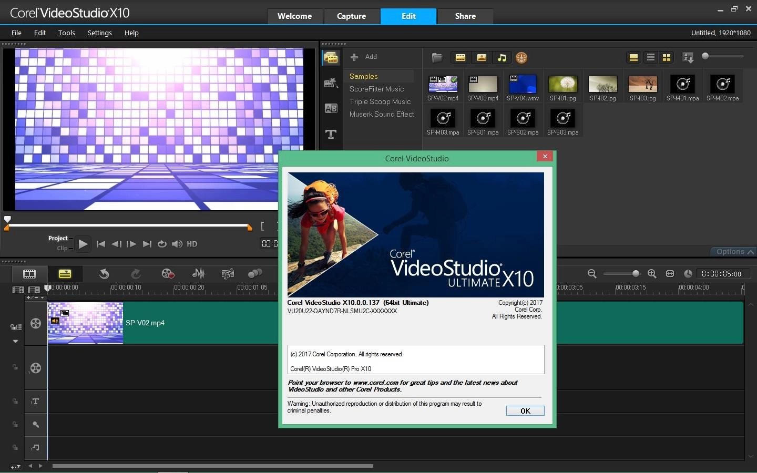Viewport: 757px width, 473px height.
Task: Open the Edit menu
Action: coord(40,33)
